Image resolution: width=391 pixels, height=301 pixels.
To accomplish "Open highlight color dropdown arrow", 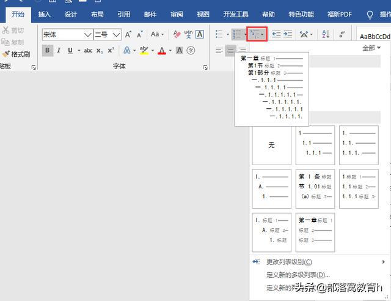I will tap(153, 51).
